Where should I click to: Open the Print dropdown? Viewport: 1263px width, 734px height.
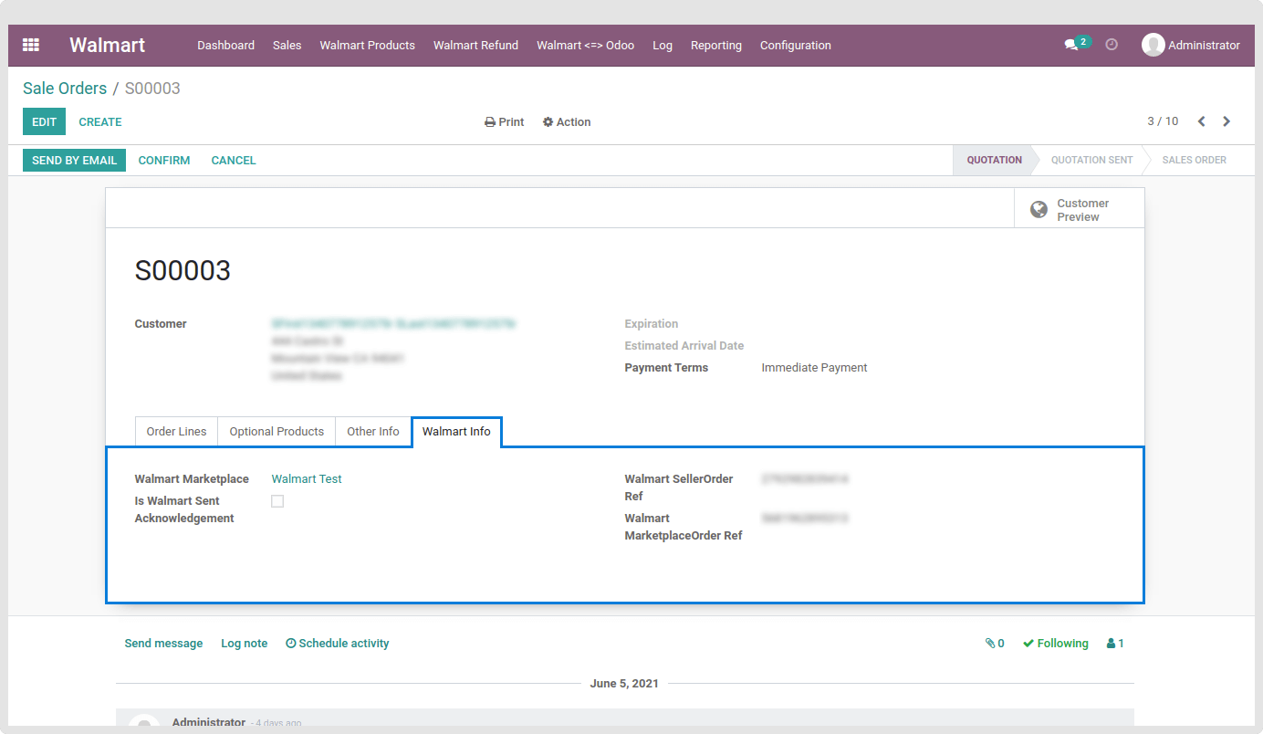pos(504,122)
